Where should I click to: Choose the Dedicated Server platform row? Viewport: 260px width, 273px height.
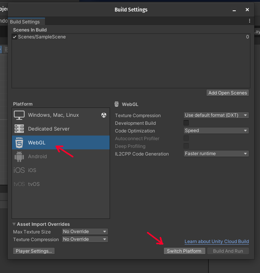[x=61, y=129]
